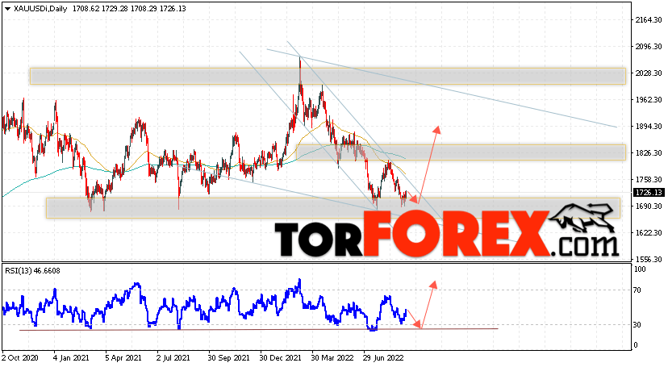The image size is (668, 367).
Task: Click the XAUUSDi,Daily chart title
Action: click(40, 9)
